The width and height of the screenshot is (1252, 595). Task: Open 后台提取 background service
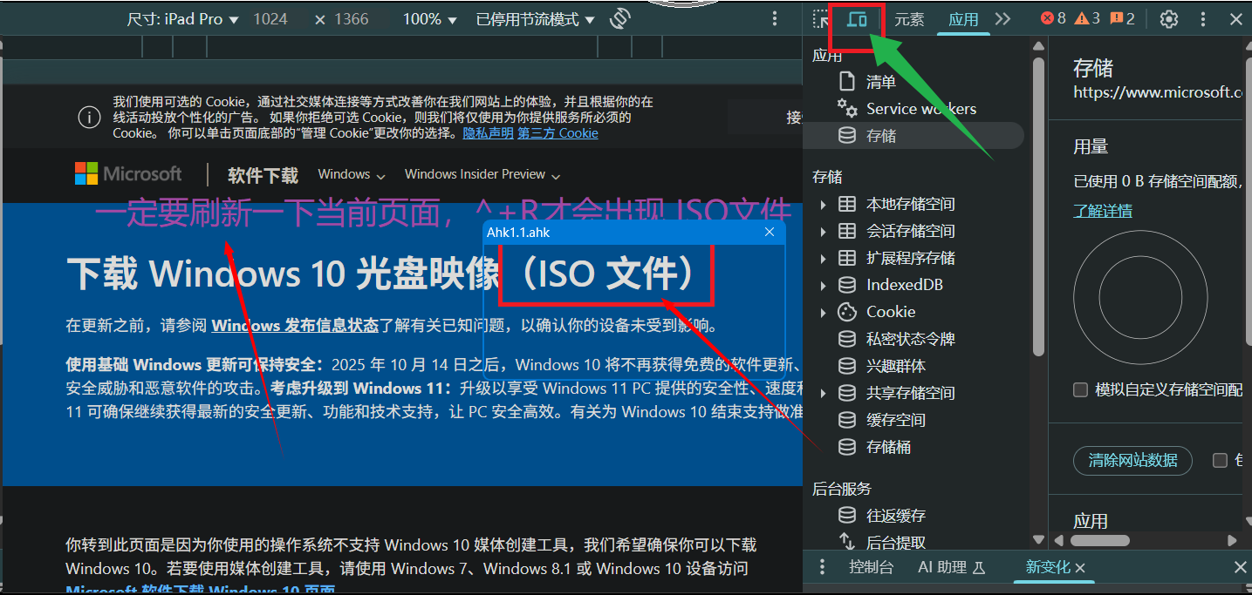click(x=896, y=542)
